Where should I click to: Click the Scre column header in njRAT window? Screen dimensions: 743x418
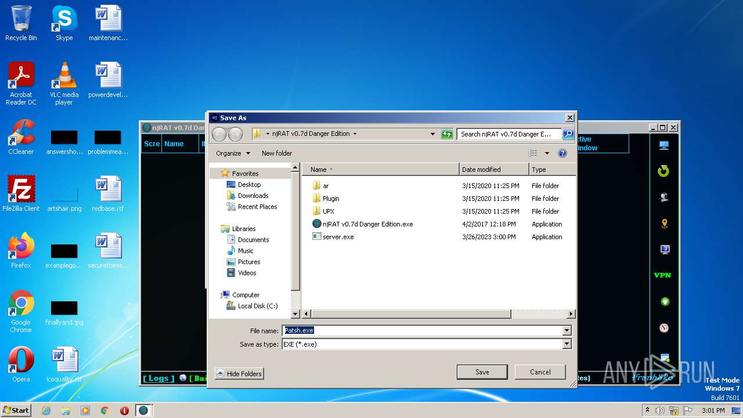tap(152, 144)
